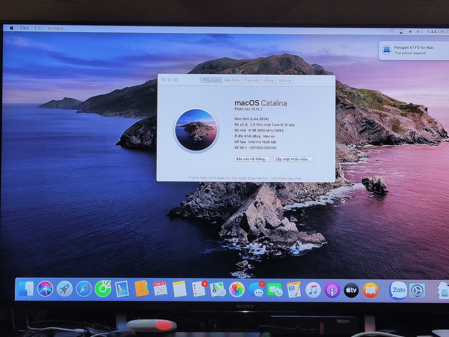
Task: Click the eject icon in menu bar
Action: [410, 32]
